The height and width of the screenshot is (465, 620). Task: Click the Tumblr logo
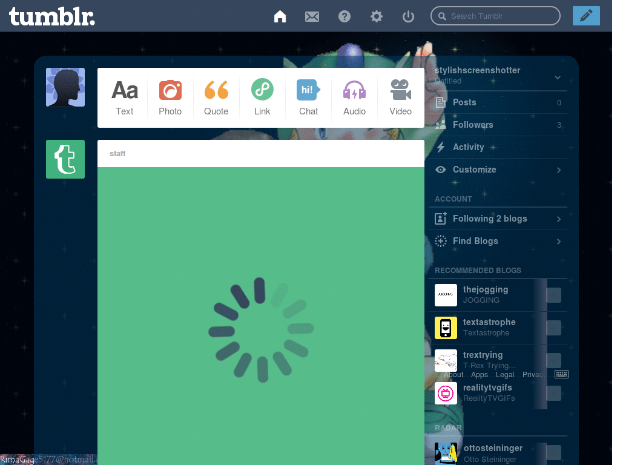[x=52, y=16]
